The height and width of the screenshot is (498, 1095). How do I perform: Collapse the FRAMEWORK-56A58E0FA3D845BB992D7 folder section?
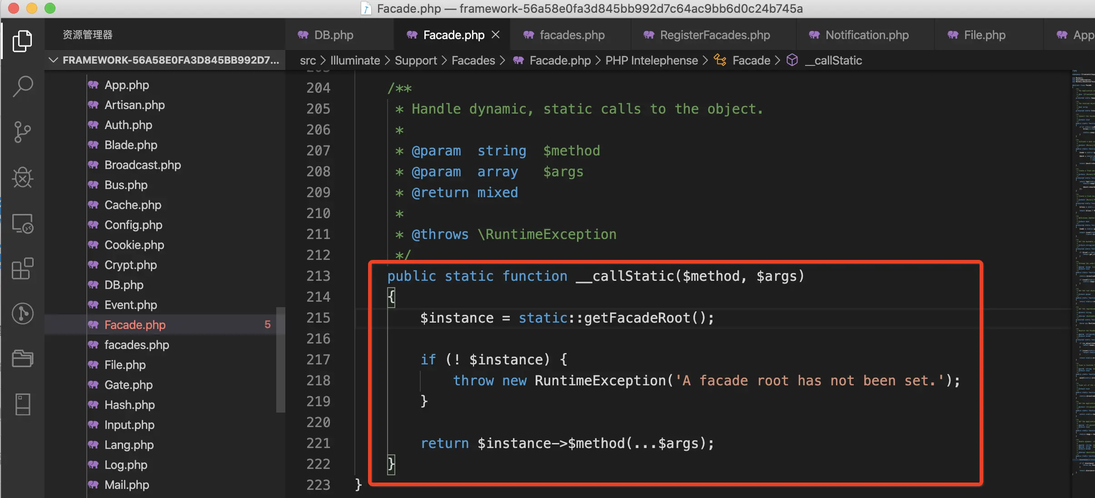click(54, 60)
